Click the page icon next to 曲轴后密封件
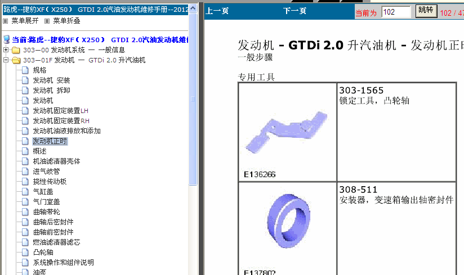464x275 pixels. point(25,222)
